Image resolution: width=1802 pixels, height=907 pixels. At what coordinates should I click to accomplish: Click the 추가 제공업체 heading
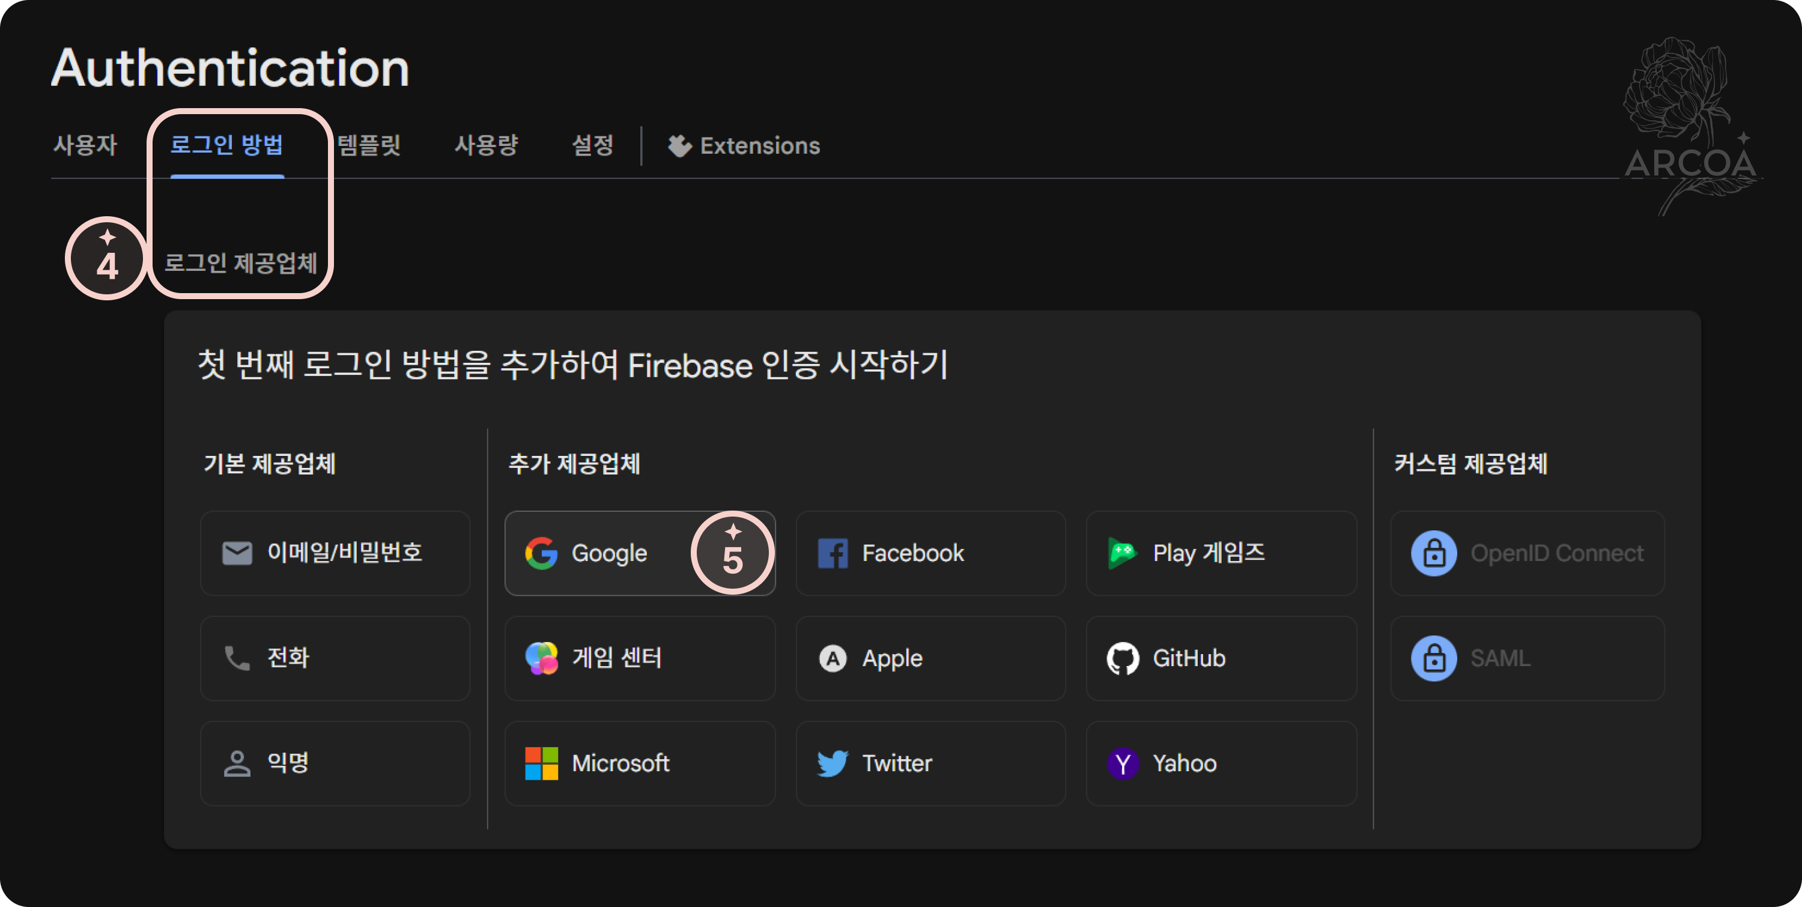click(x=574, y=464)
